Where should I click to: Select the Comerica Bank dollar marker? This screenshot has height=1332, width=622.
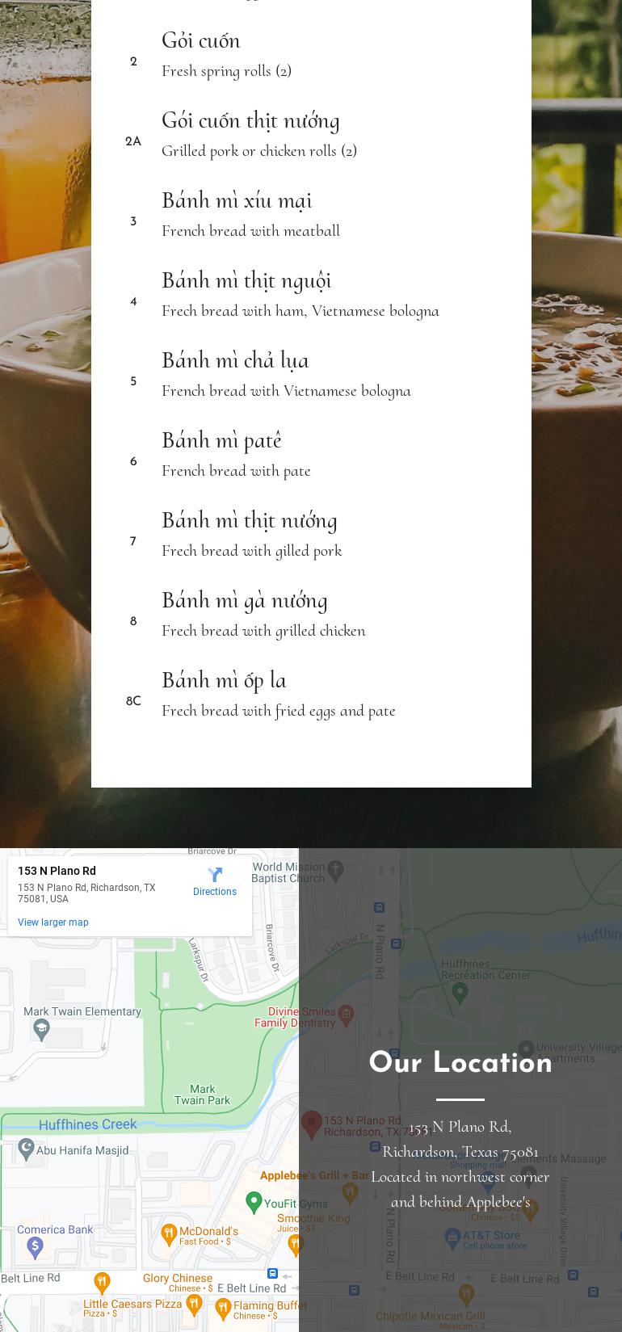(x=35, y=1247)
